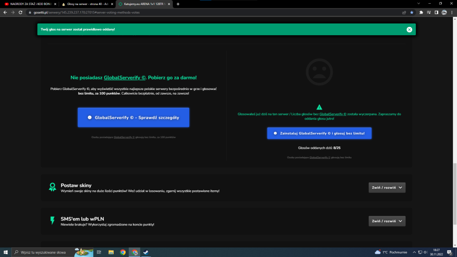
Task: Open Windows notification center
Action: (450, 252)
